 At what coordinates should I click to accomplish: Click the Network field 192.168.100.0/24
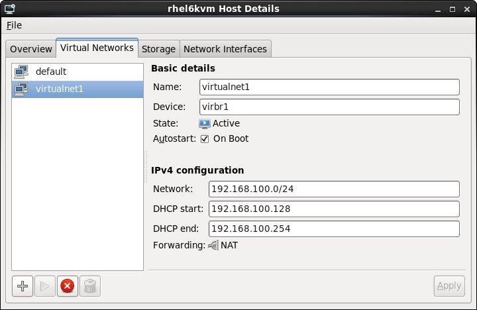pos(334,189)
